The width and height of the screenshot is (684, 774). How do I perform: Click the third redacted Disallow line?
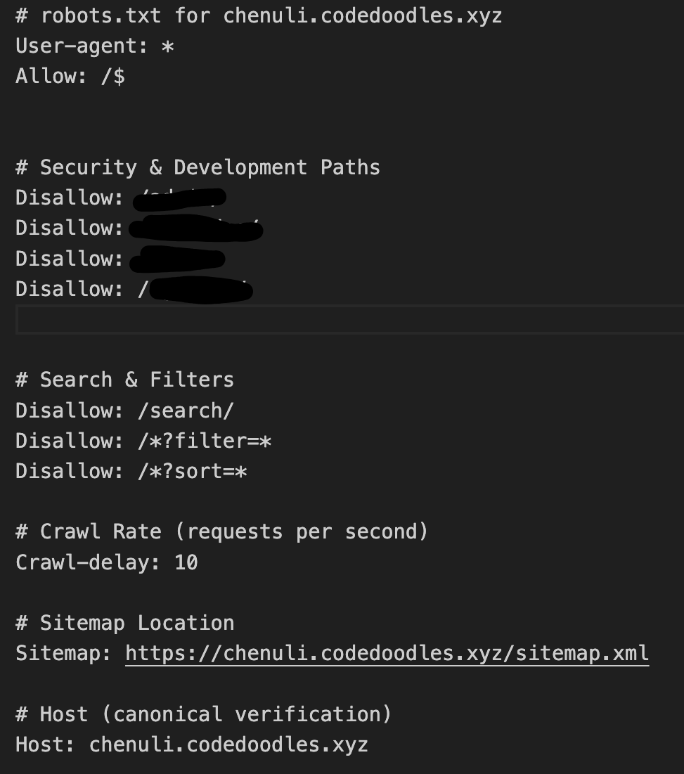(x=120, y=259)
